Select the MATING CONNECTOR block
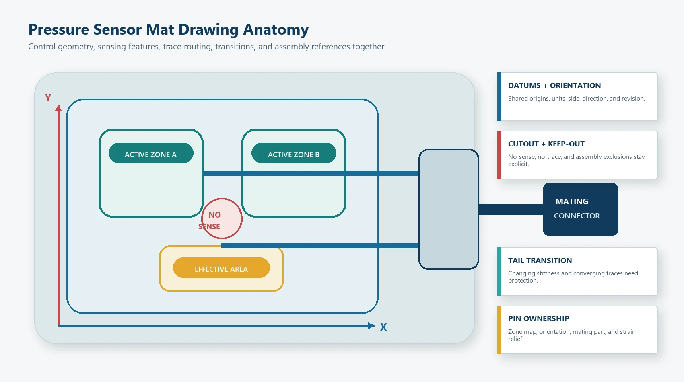 [x=581, y=209]
